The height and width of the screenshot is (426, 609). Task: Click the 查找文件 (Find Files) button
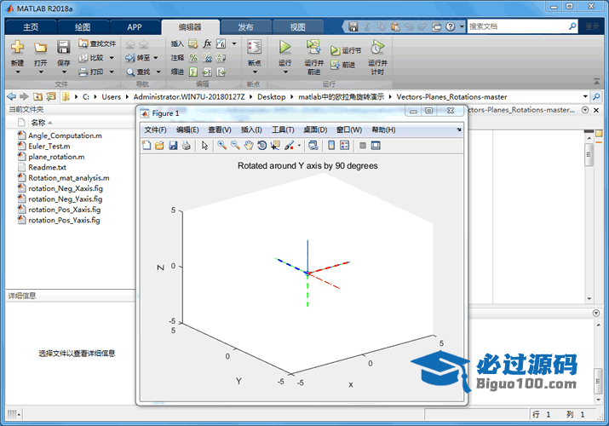(96, 43)
